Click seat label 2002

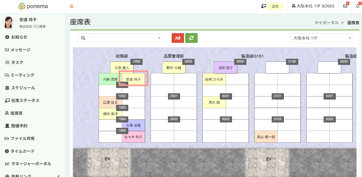click(x=174, y=119)
